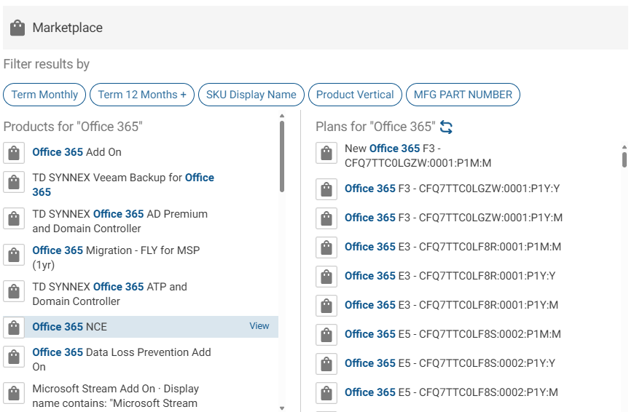Click the Products for "Office 365" heading
Image resolution: width=634 pixels, height=412 pixels.
point(73,127)
